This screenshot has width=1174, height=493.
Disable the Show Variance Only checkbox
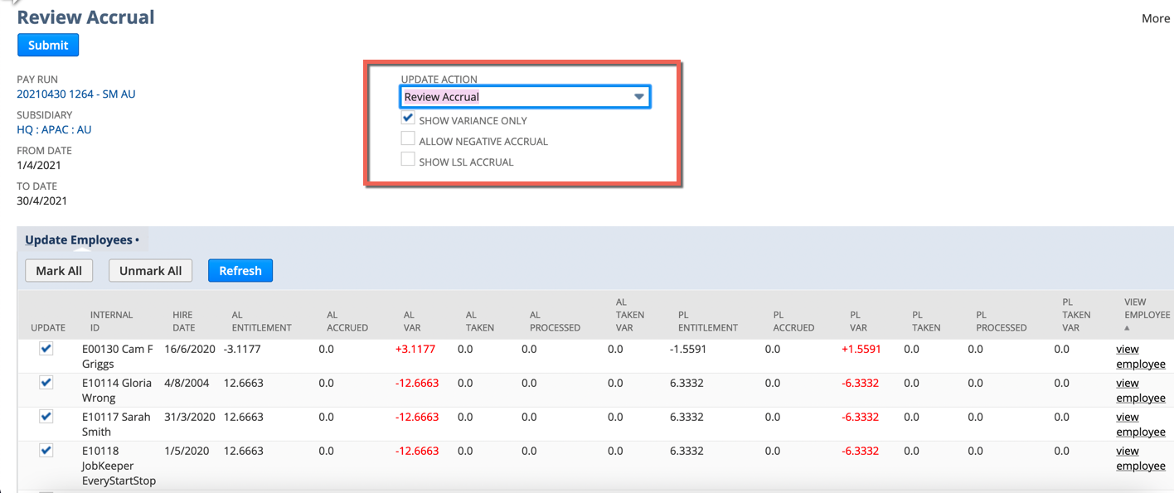click(x=408, y=118)
